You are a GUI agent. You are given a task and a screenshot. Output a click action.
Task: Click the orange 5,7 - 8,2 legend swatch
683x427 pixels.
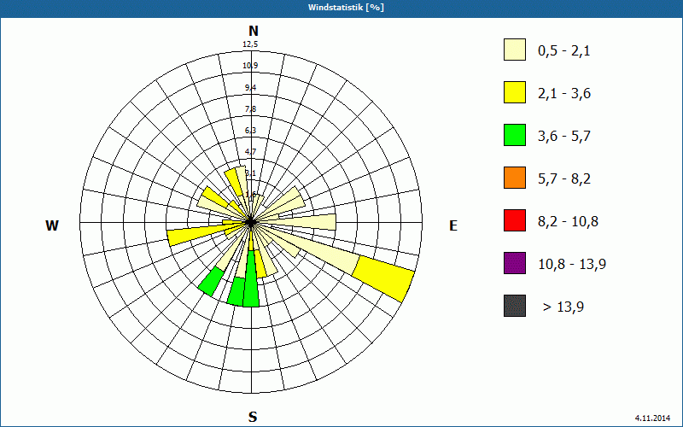click(x=515, y=178)
